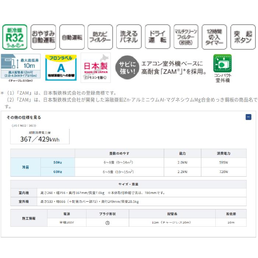Click the その他の仕様を見る heading
The width and height of the screenshot is (258, 258).
point(24,117)
